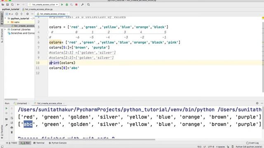The width and height of the screenshot is (264, 148).
Task: Toggle code folding at the comment on line 9
Action: tap(48, 58)
